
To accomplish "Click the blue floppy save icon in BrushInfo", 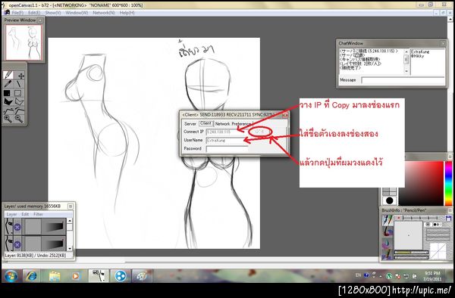I will (448, 218).
